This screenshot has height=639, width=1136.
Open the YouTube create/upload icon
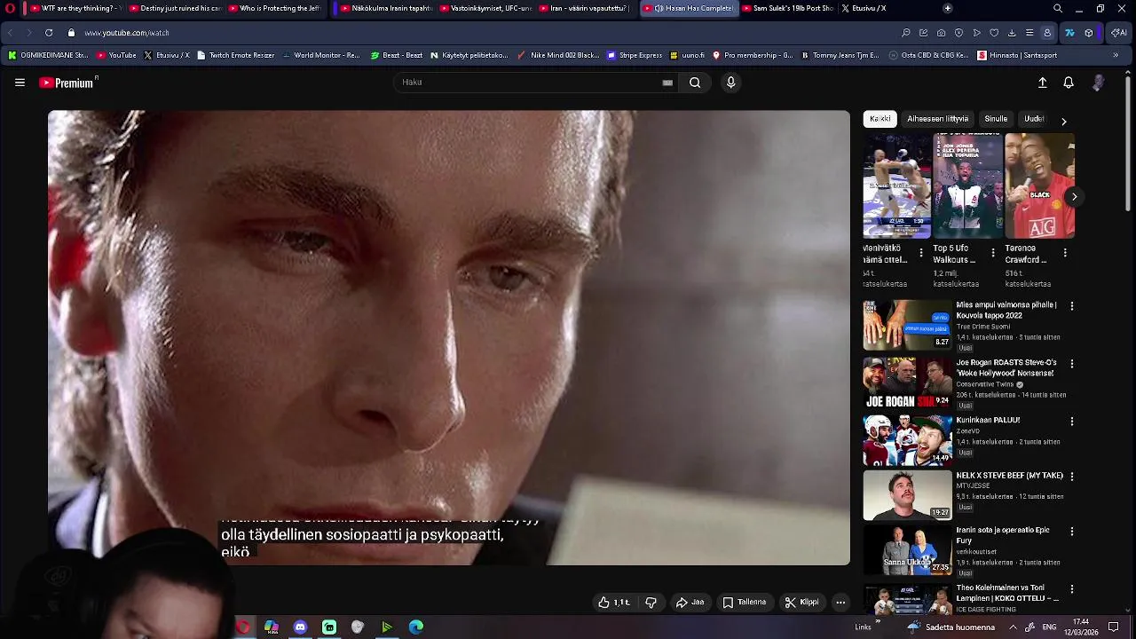click(1043, 83)
